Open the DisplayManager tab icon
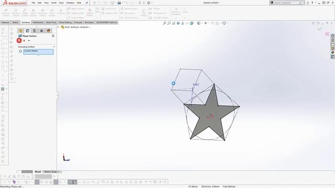 (x=49, y=31)
